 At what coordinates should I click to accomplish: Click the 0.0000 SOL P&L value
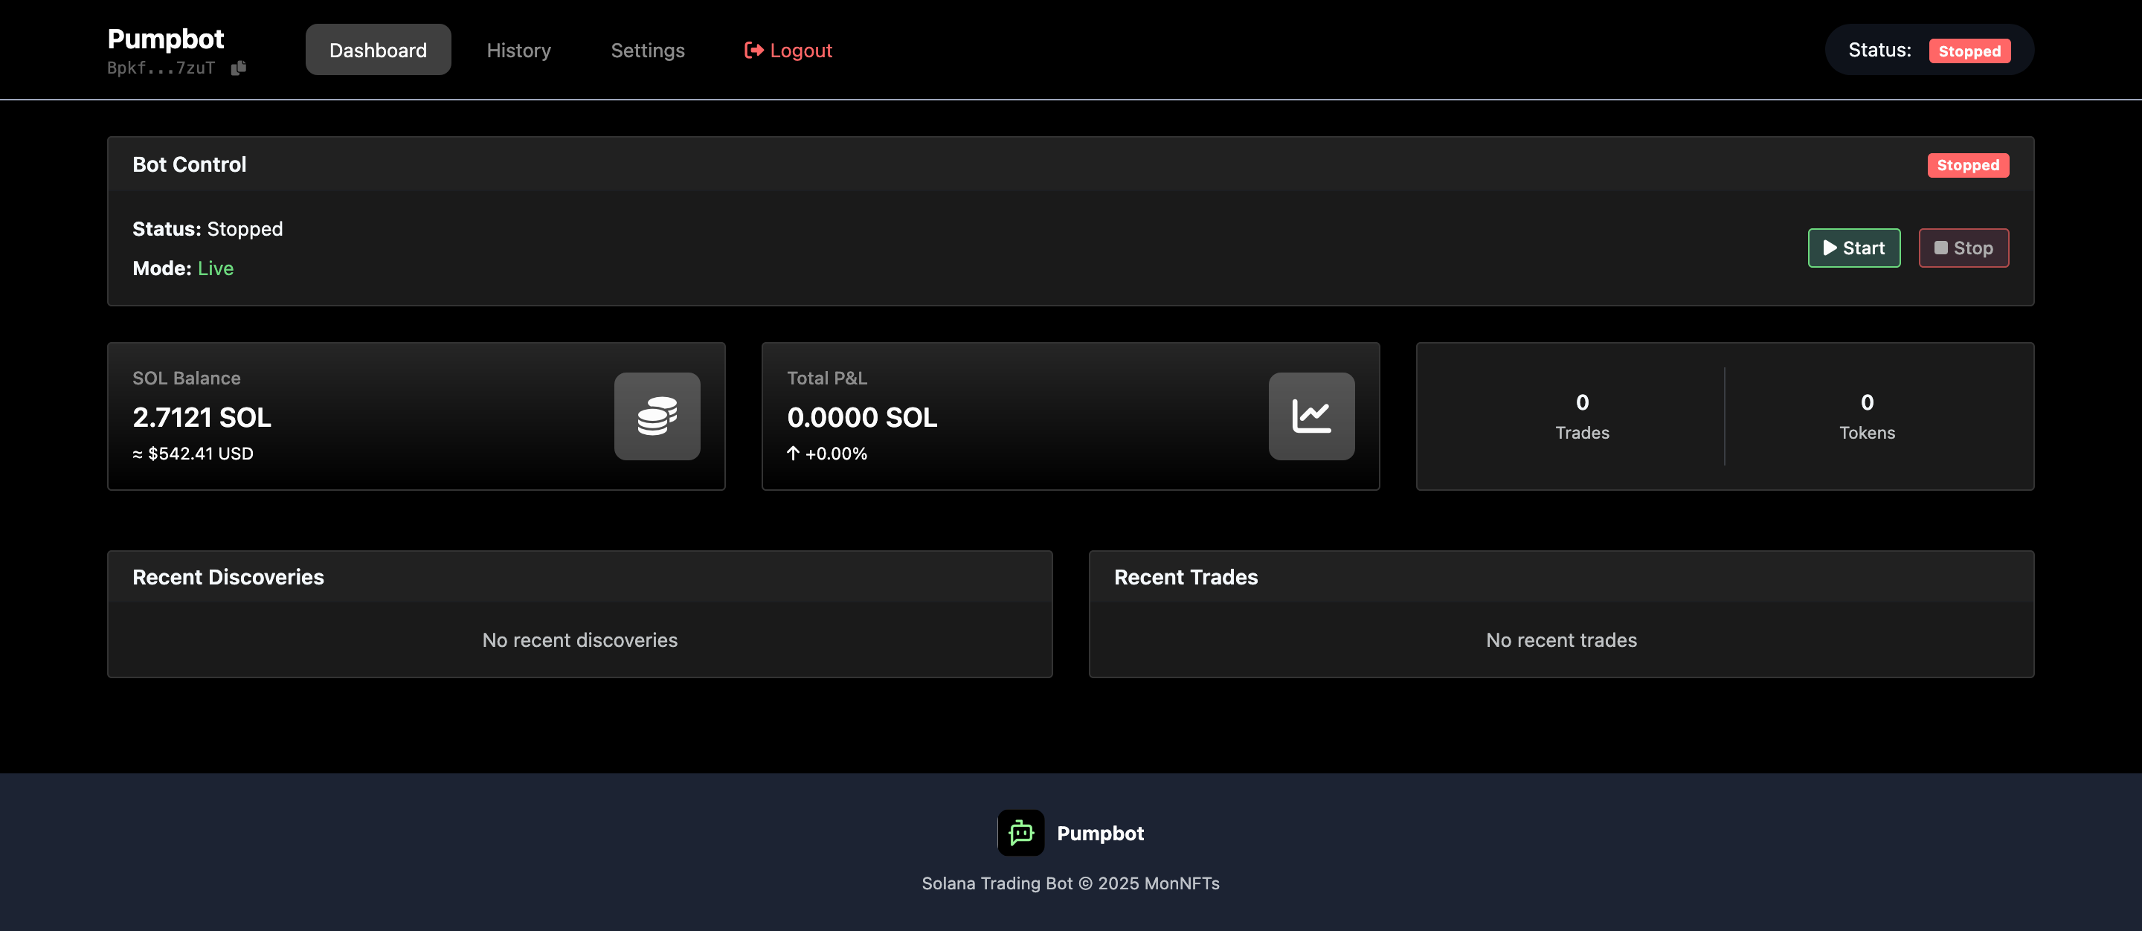pyautogui.click(x=862, y=417)
